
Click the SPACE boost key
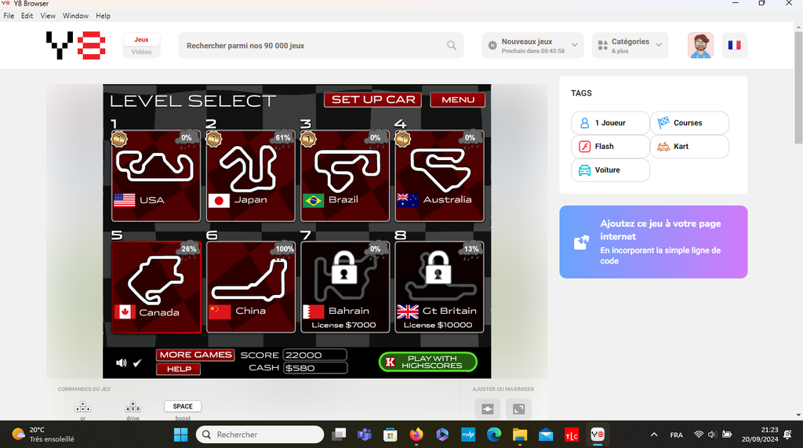(183, 406)
